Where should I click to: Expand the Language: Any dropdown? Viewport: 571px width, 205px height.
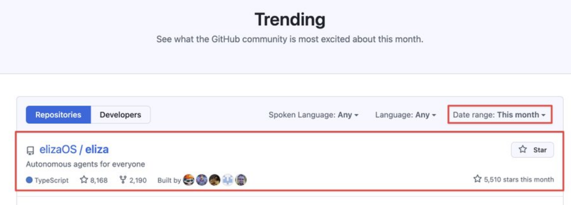point(406,115)
